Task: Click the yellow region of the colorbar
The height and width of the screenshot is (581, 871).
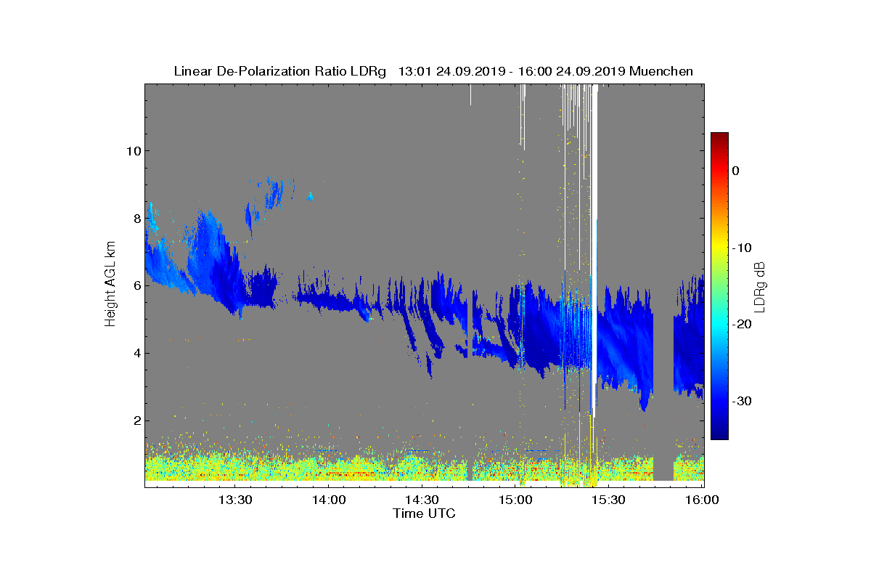Action: tap(719, 248)
